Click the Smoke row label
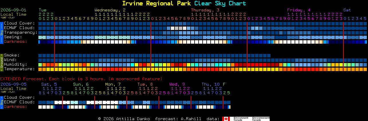The image size is (368, 121). (12, 55)
